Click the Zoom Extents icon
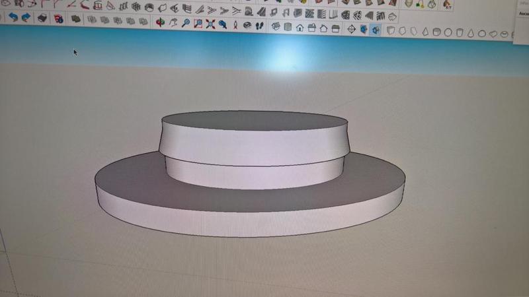This screenshot has width=529, height=297. [x=210, y=24]
